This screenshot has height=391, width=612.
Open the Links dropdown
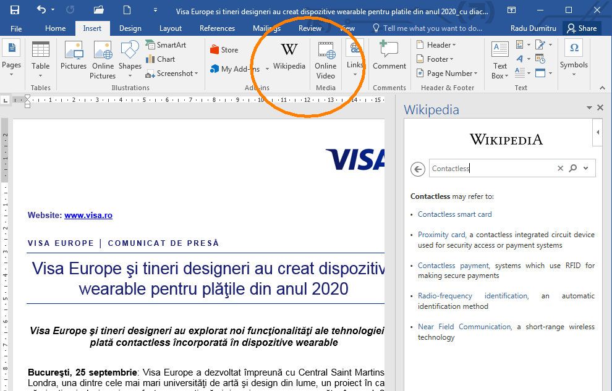[x=355, y=59]
